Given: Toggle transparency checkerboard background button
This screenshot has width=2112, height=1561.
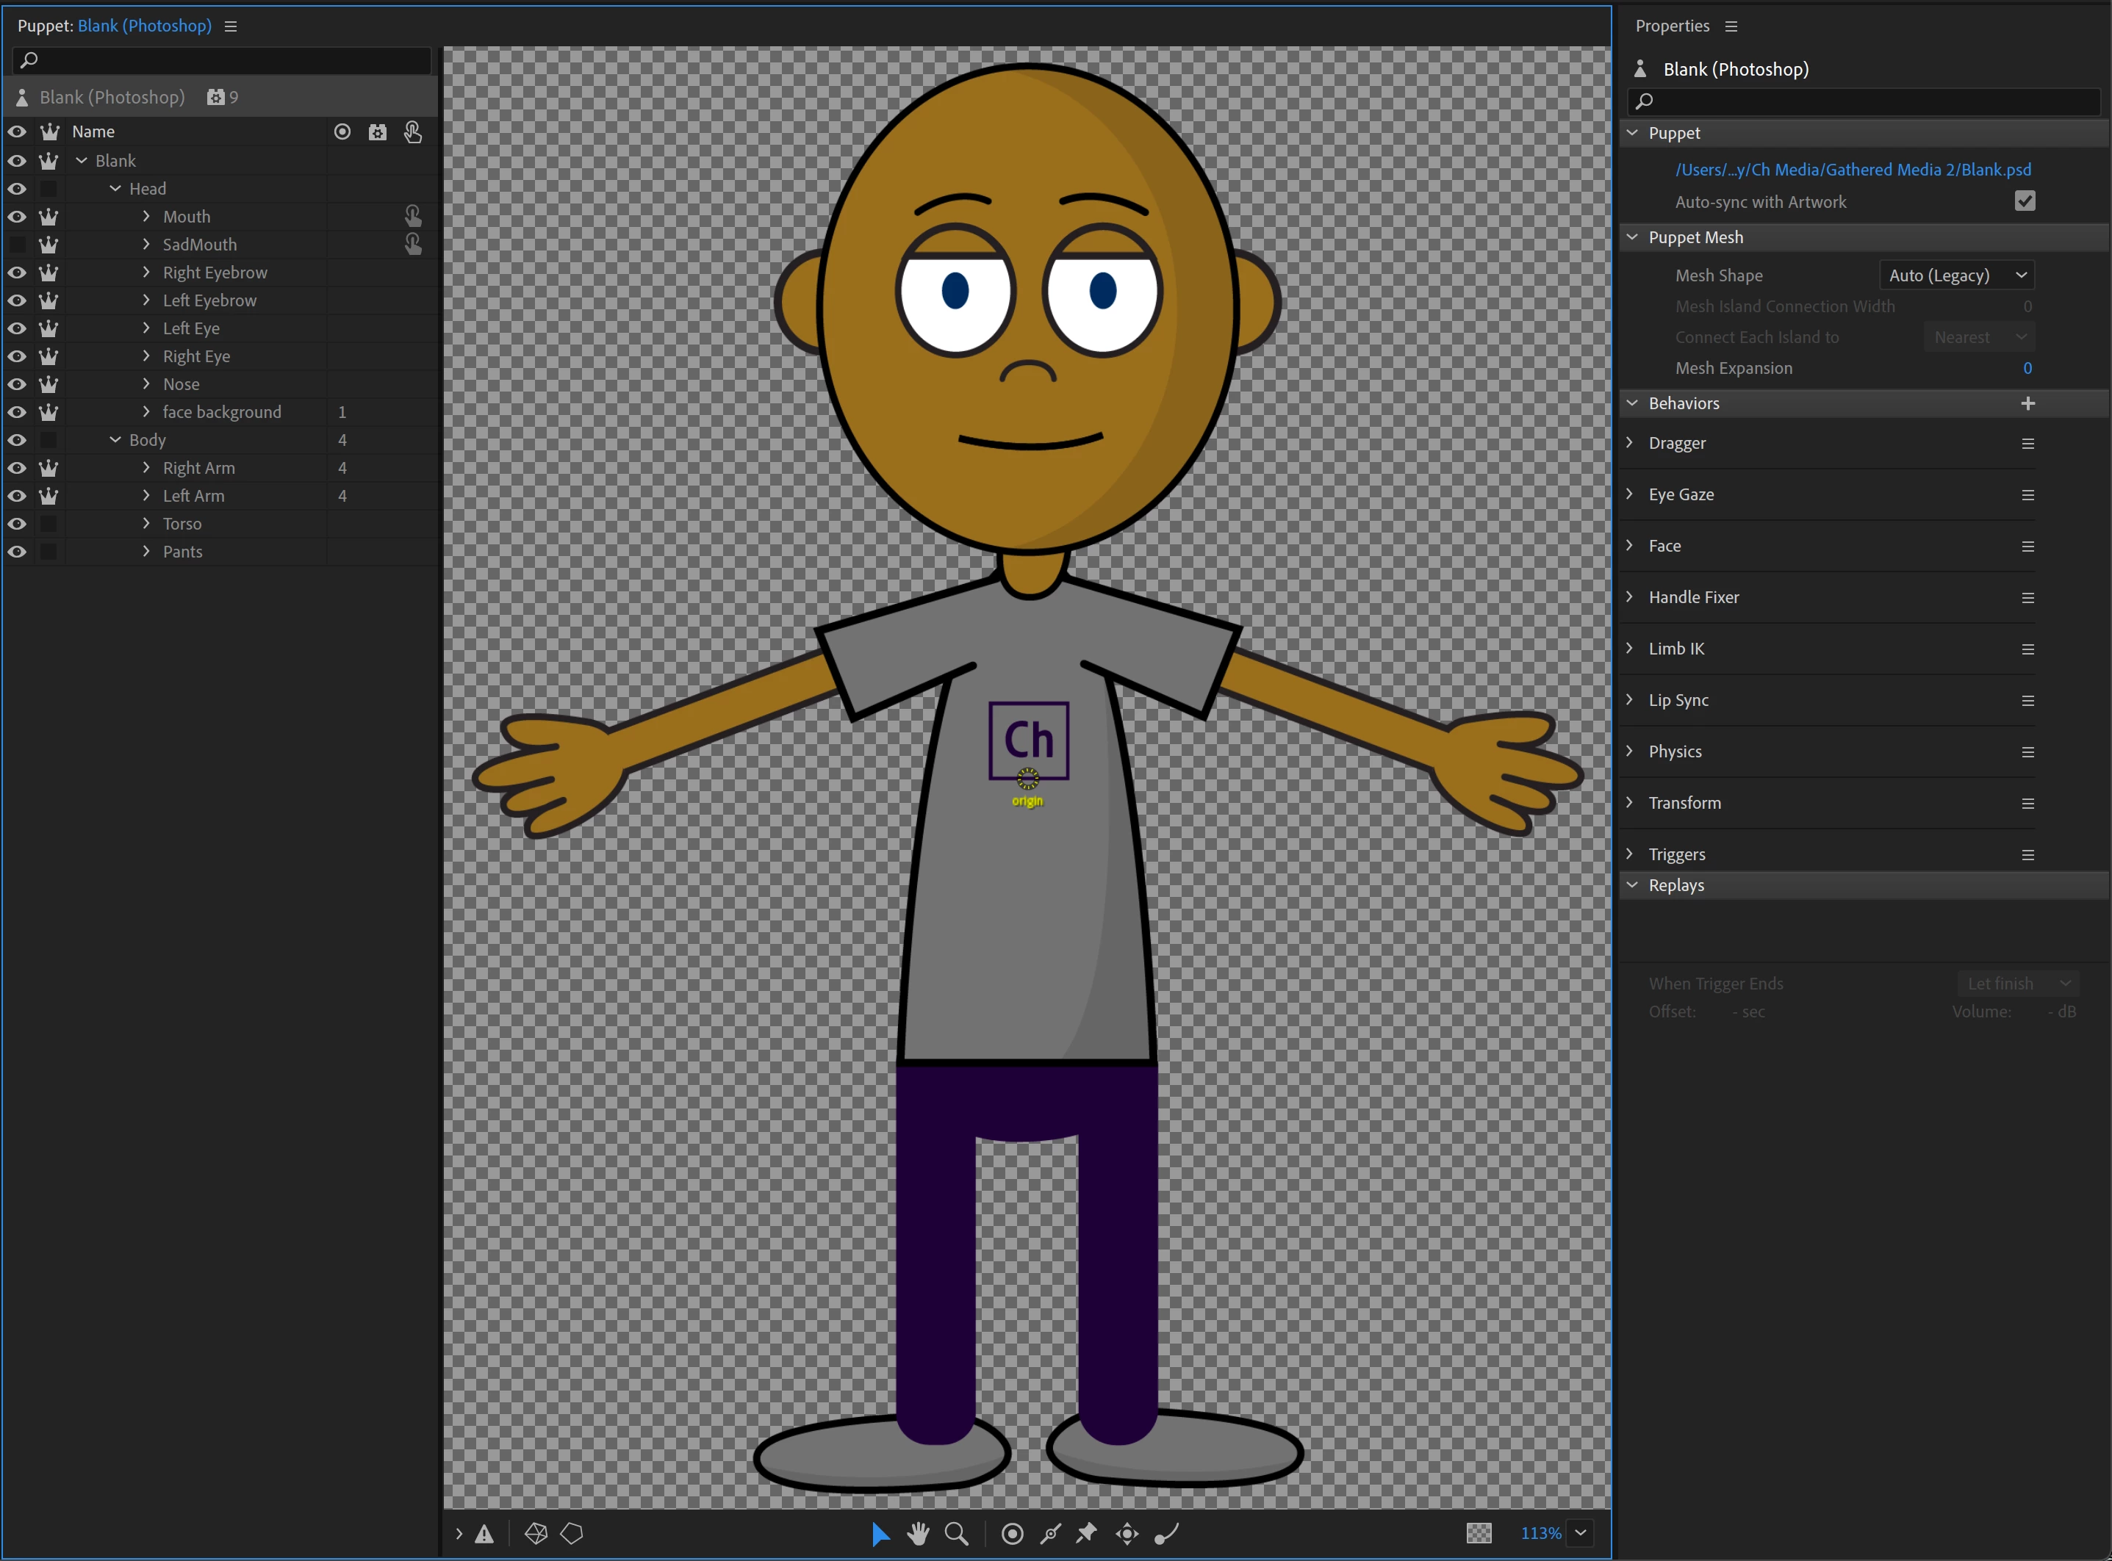Looking at the screenshot, I should tap(1479, 1534).
